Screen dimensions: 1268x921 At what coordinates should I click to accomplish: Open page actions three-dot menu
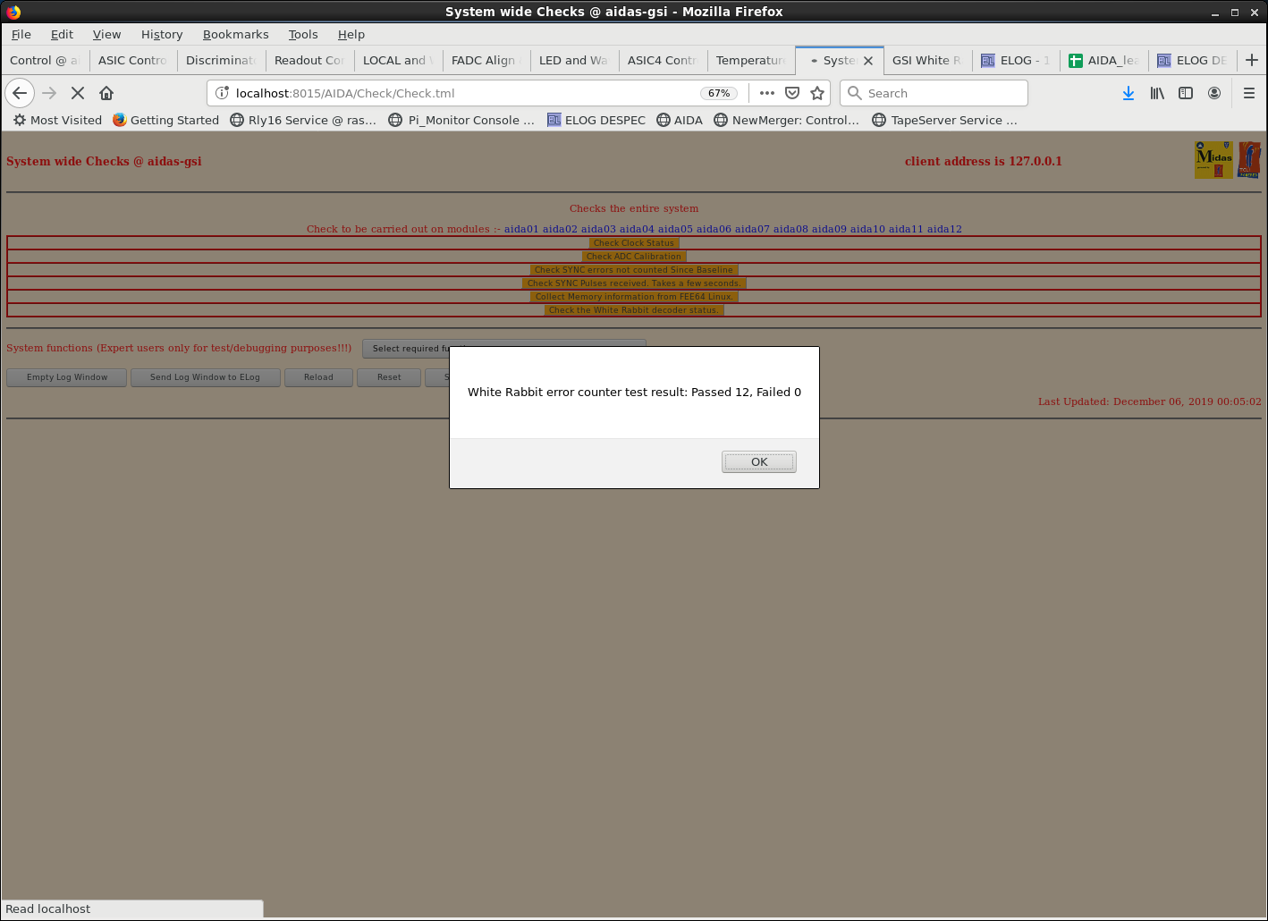(767, 93)
